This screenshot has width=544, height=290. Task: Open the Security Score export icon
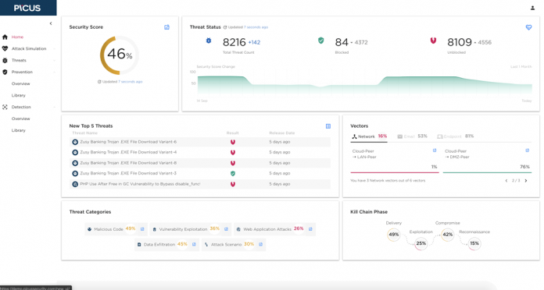pyautogui.click(x=167, y=27)
